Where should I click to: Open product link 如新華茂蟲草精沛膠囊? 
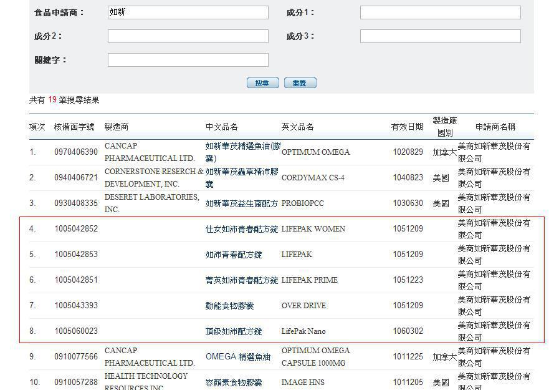(x=242, y=178)
